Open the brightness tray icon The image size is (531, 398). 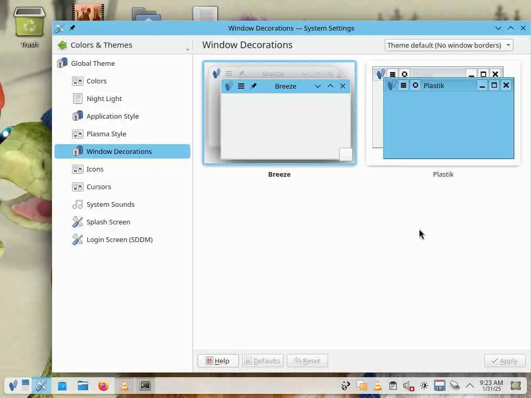click(424, 386)
